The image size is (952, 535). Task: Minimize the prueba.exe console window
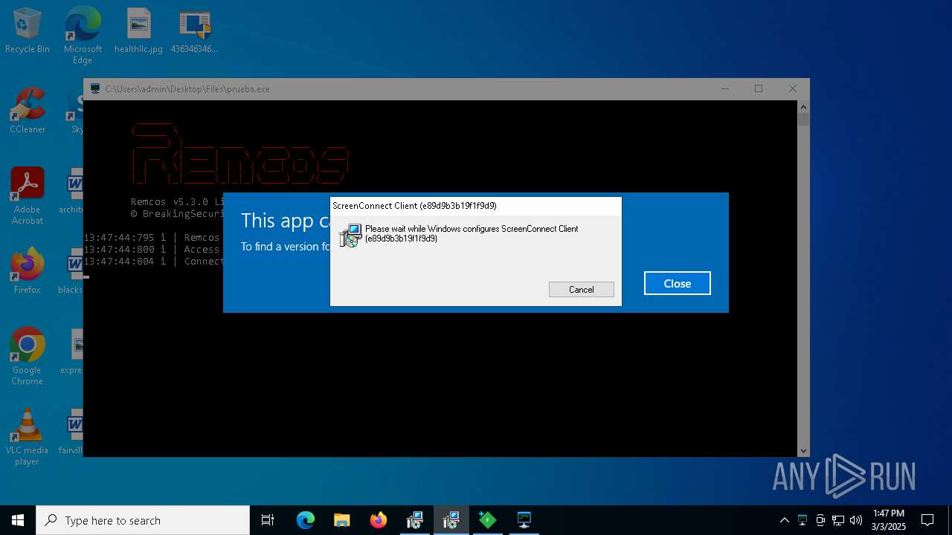pos(725,88)
